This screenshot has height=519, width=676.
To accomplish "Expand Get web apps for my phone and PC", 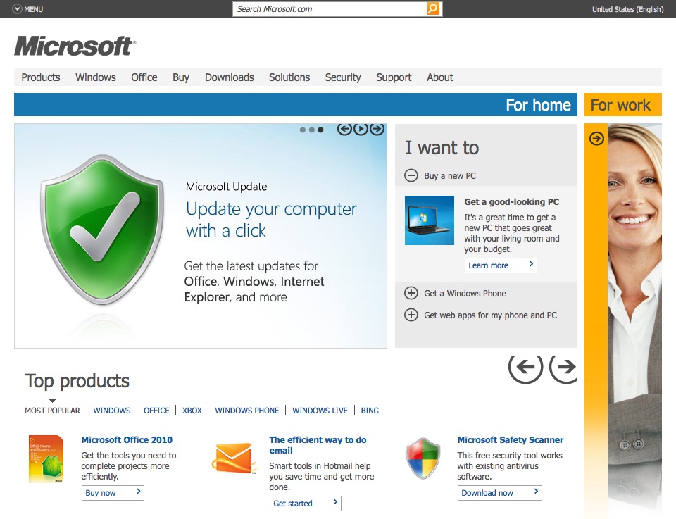I will coord(481,315).
